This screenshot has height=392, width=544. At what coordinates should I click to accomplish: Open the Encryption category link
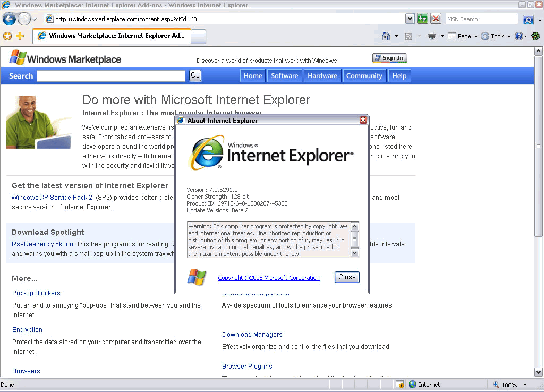coord(27,329)
